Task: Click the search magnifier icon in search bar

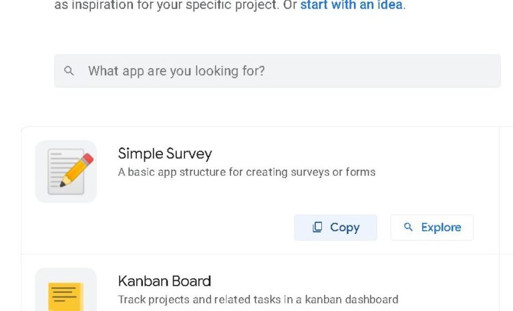Action: (x=69, y=71)
